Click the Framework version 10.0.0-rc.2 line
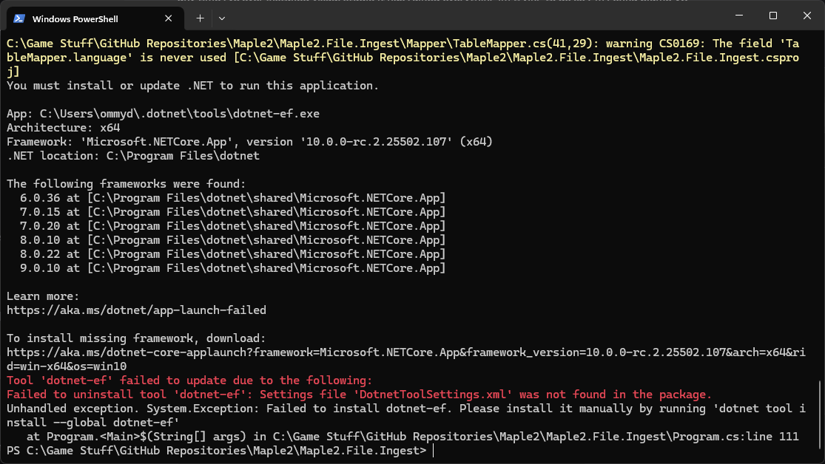 tap(249, 141)
